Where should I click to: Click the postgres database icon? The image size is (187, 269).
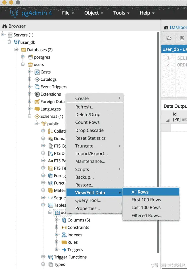pos(30,57)
